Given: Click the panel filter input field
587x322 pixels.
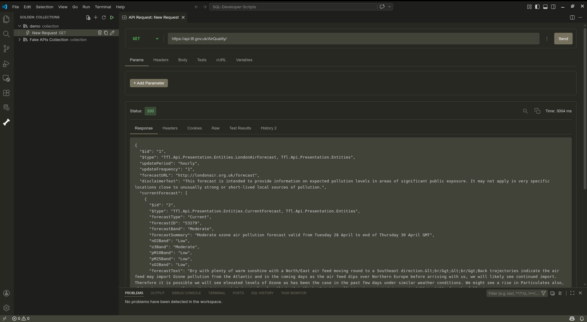Looking at the screenshot, I should [513, 293].
